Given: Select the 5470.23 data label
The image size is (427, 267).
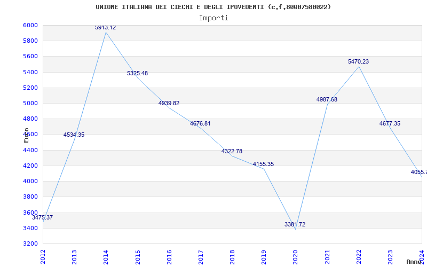Looking at the screenshot, I should 358,61.
